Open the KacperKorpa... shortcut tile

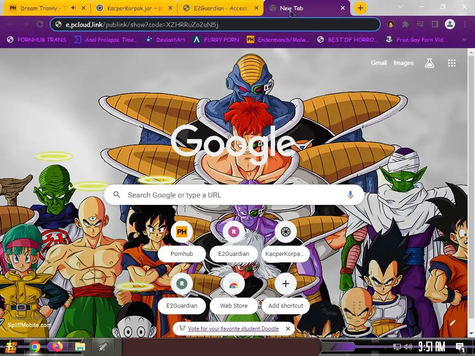tap(285, 241)
